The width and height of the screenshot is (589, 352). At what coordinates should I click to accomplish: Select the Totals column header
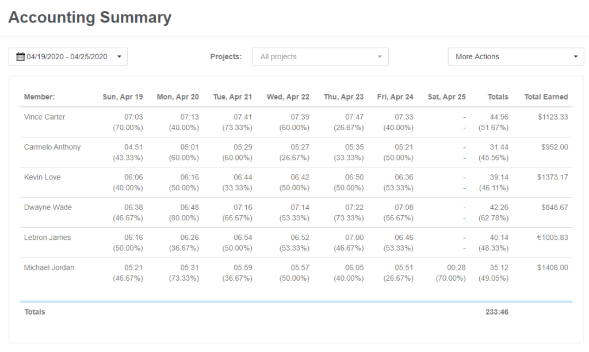coord(498,97)
